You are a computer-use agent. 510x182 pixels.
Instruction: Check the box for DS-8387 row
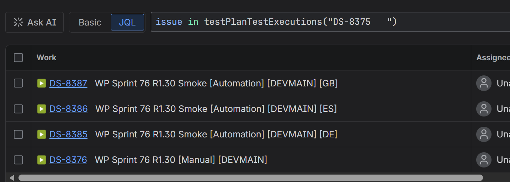18,83
